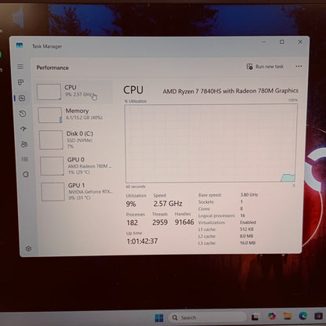Image resolution: width=326 pixels, height=326 pixels.
Task: Open the Users page icon
Action: point(24,144)
